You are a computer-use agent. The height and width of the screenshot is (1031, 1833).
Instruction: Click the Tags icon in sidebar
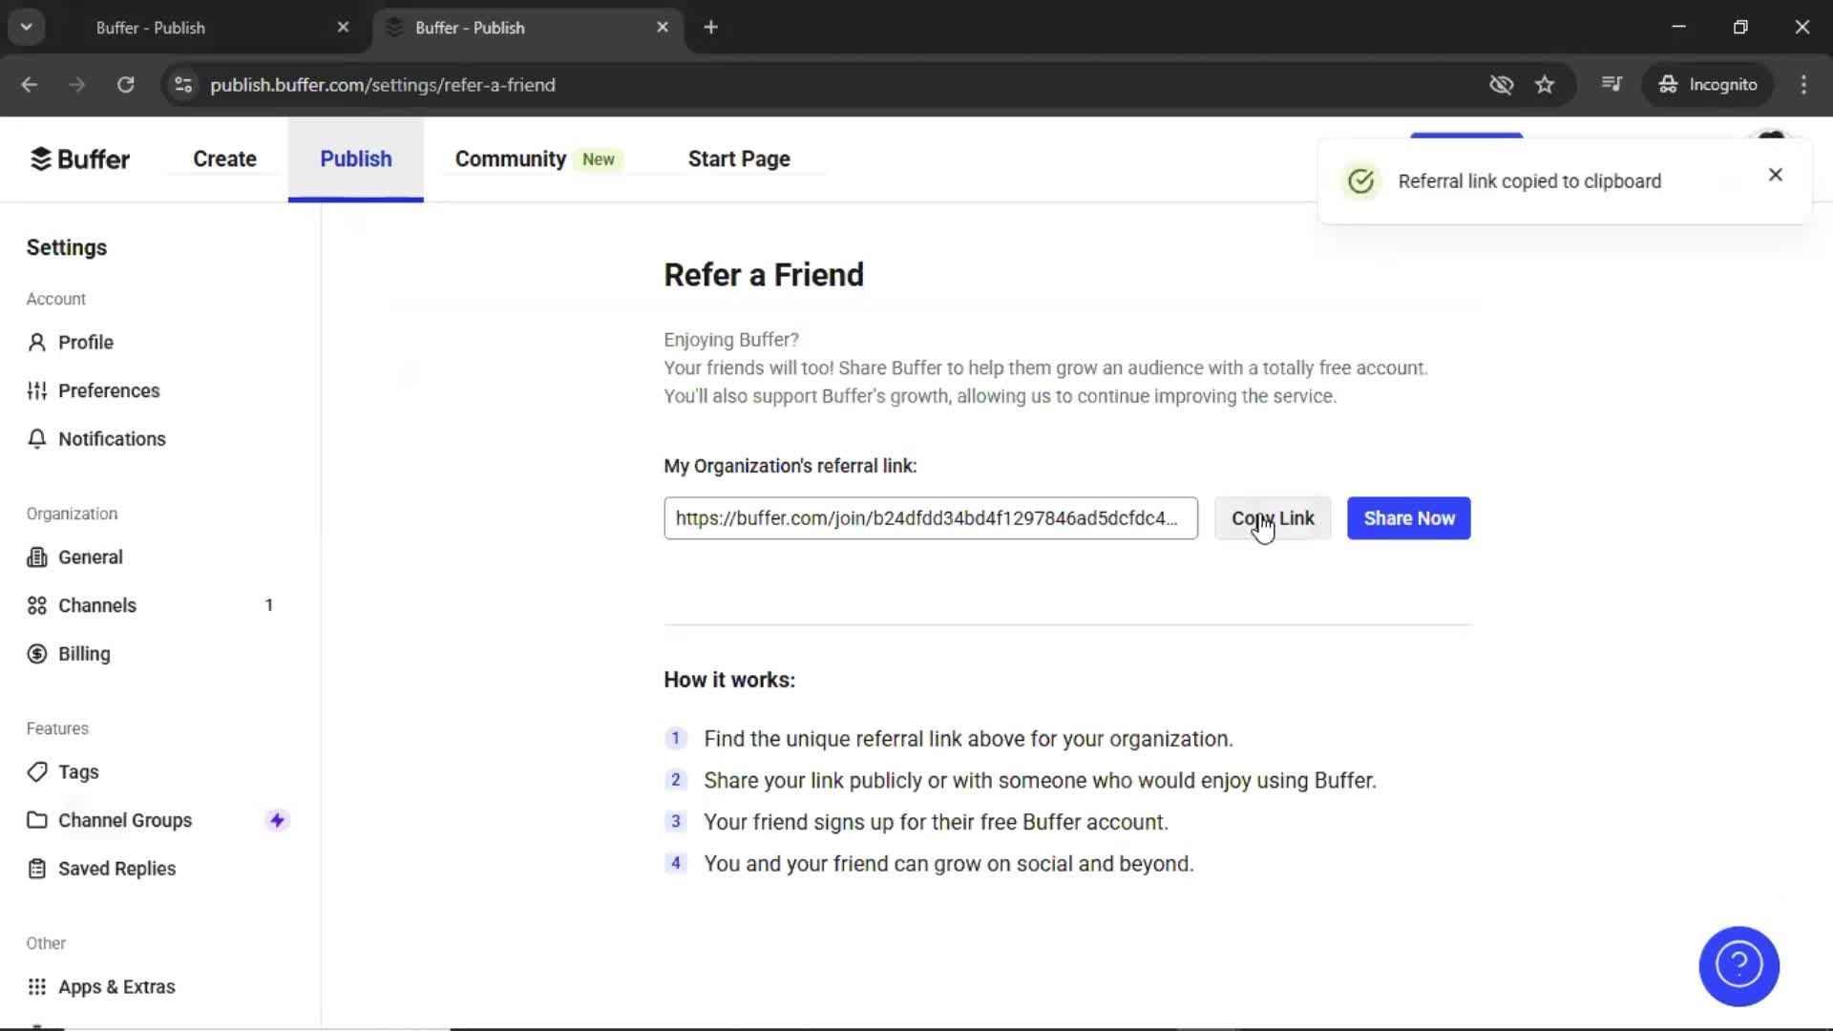click(x=36, y=771)
